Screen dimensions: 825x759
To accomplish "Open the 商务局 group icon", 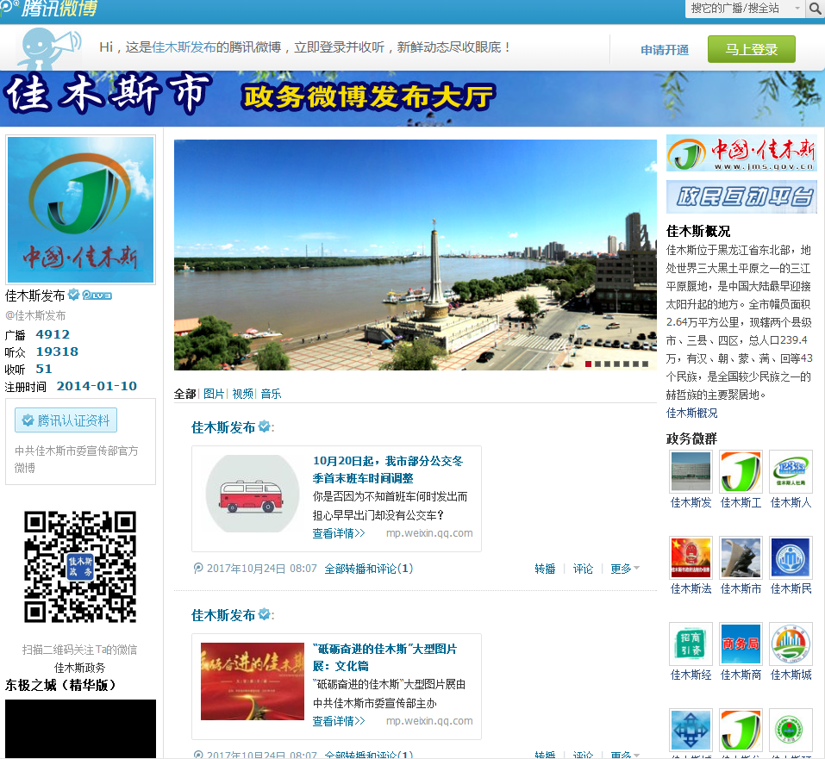I will (x=741, y=644).
